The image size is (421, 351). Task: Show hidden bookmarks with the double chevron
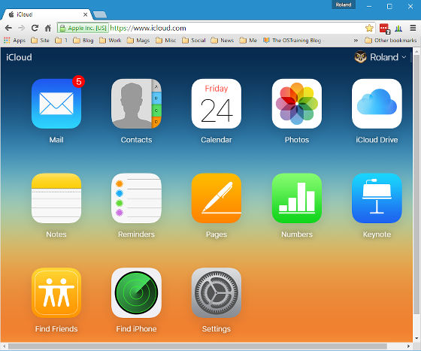pyautogui.click(x=356, y=41)
